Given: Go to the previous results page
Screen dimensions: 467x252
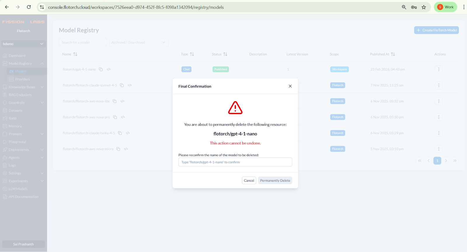Looking at the screenshot, I should point(428,161).
